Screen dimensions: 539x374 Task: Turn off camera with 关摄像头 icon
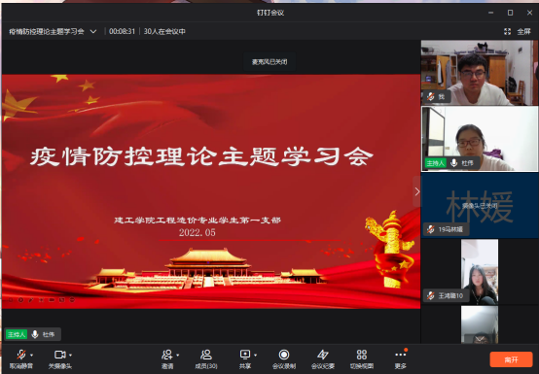point(59,355)
